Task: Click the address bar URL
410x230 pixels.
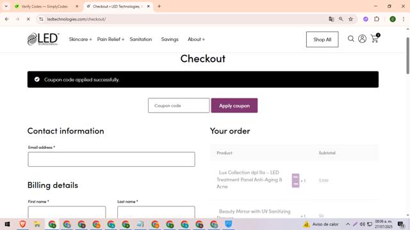Action: pos(76,19)
